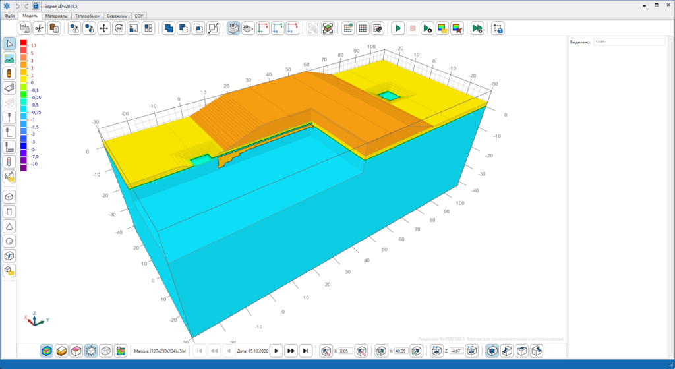Open the Материалы tab

[x=57, y=16]
